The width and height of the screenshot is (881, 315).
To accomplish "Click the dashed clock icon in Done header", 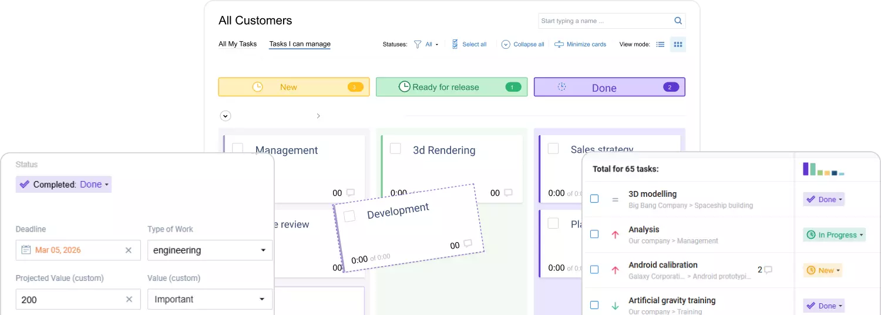I will 561,86.
